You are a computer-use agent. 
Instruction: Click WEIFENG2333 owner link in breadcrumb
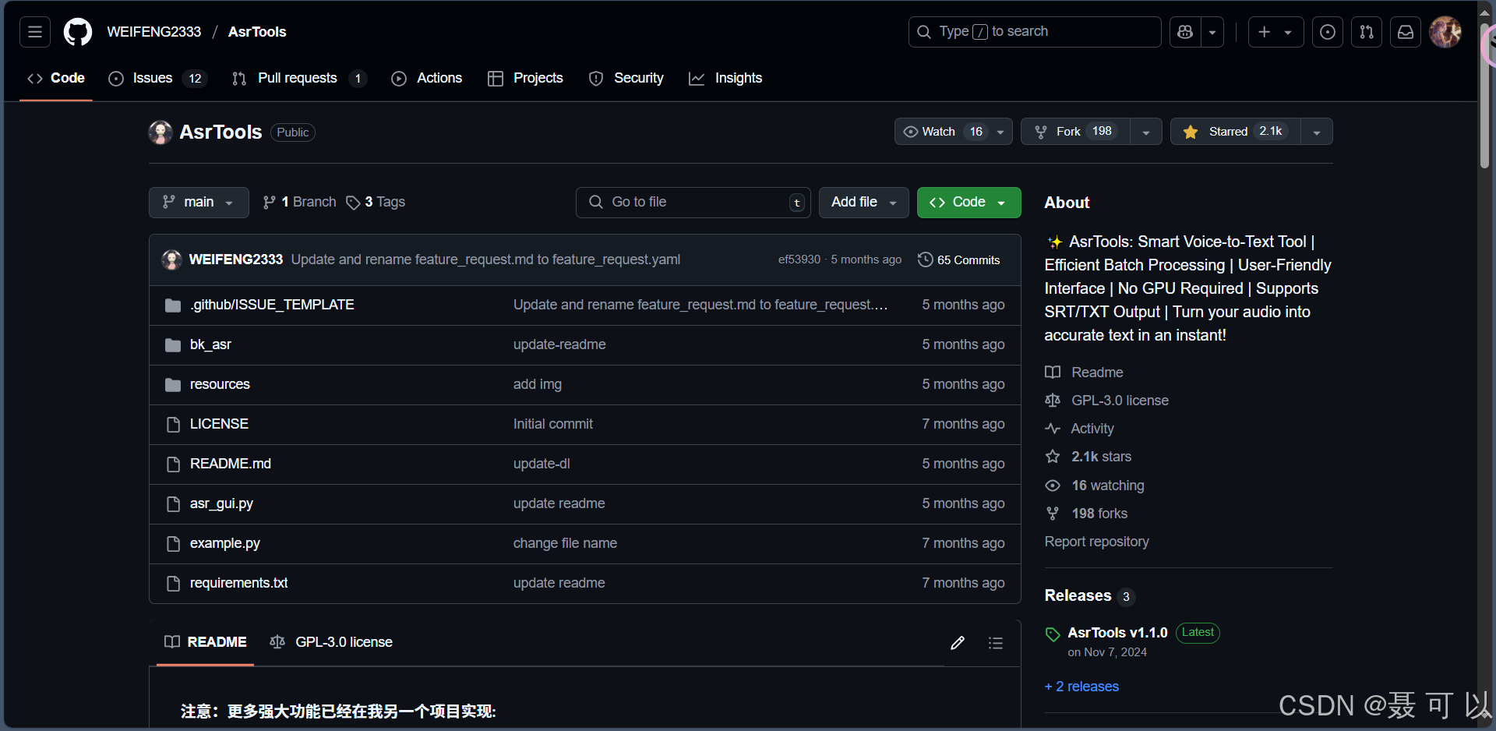[154, 32]
